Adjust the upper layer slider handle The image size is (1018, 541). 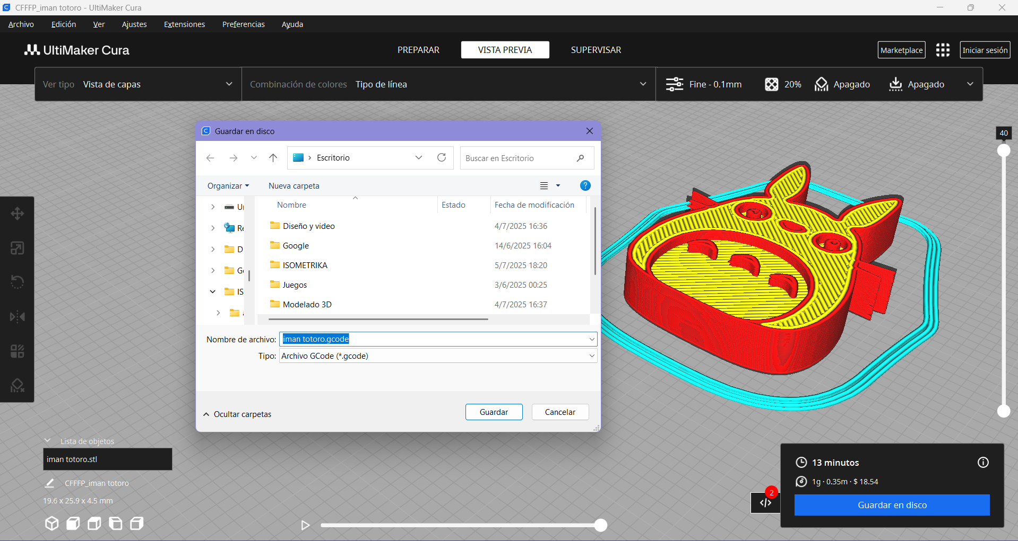click(1004, 150)
